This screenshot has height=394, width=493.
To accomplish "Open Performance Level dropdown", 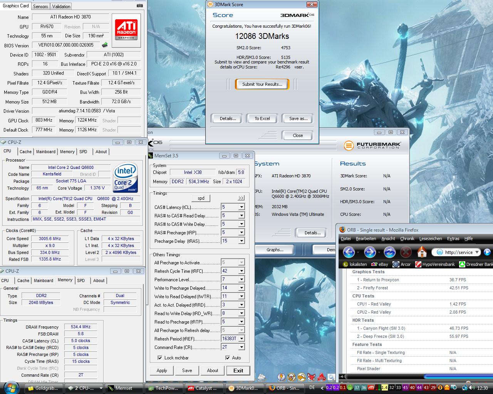I will click(x=241, y=279).
